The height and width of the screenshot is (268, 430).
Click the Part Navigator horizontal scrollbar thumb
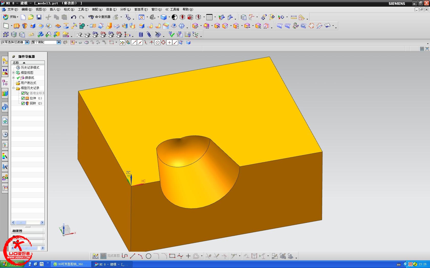point(21,223)
